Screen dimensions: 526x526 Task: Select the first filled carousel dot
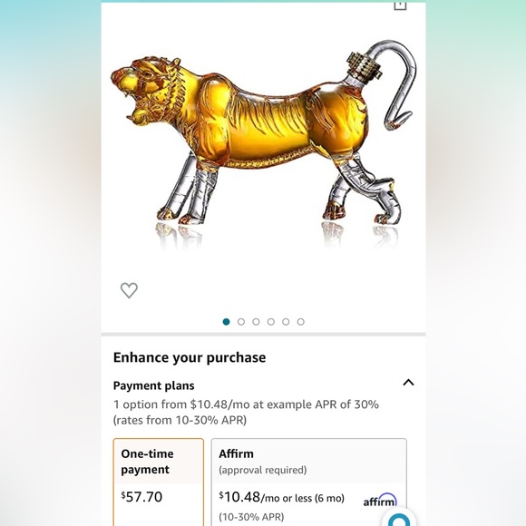[x=226, y=322]
